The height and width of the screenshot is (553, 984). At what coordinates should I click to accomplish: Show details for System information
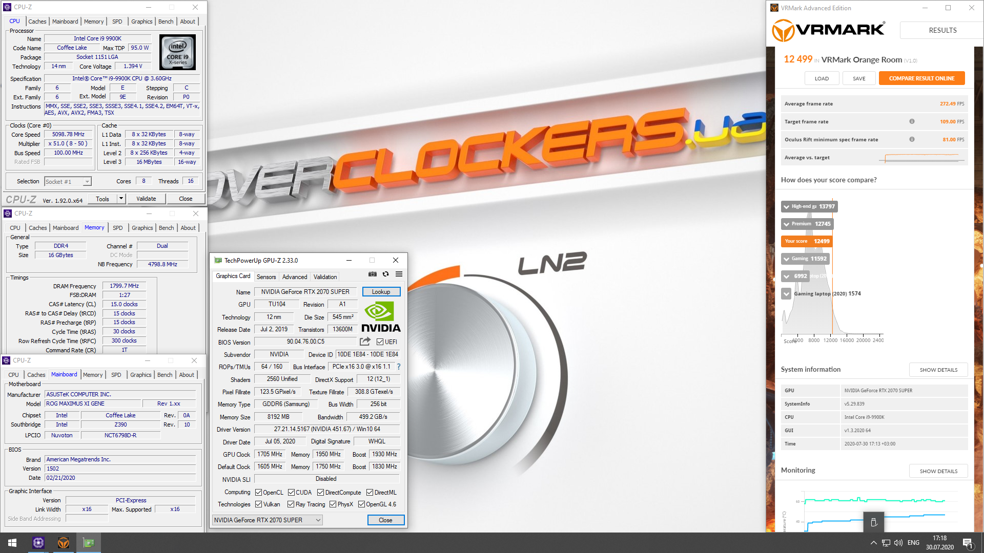tap(938, 370)
